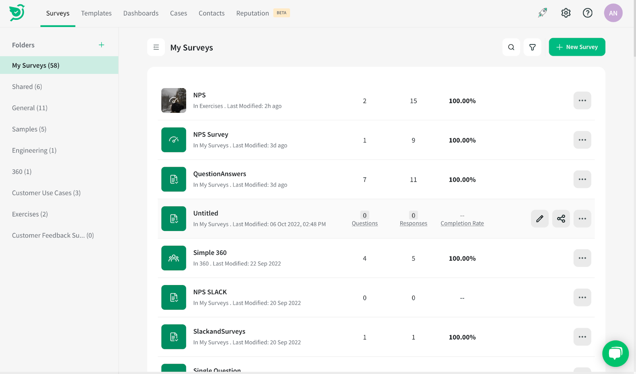Open more options for Simple 360 row

(x=582, y=258)
